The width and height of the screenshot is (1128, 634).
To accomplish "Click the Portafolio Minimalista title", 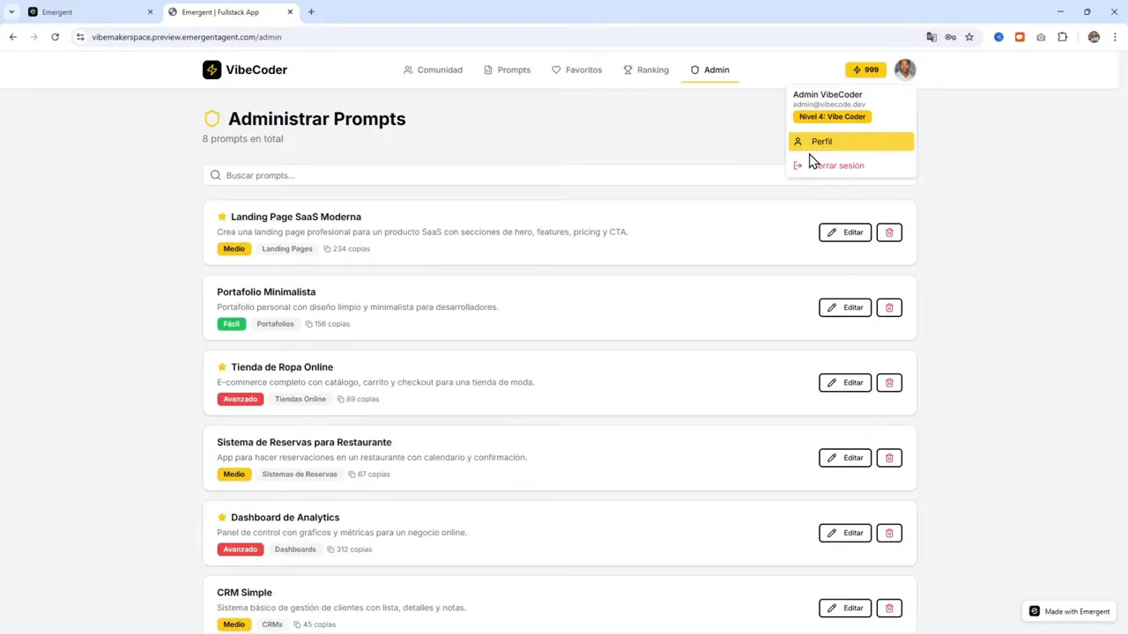I will 266,291.
